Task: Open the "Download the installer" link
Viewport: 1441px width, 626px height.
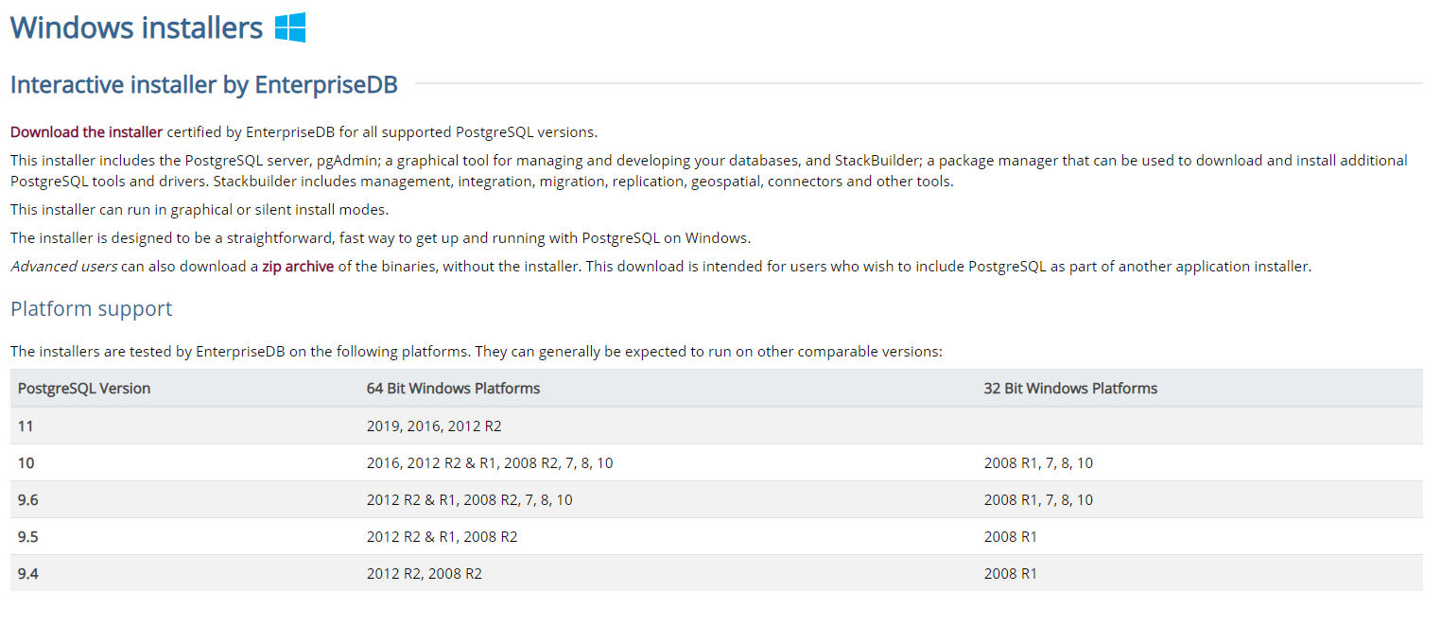Action: (86, 131)
